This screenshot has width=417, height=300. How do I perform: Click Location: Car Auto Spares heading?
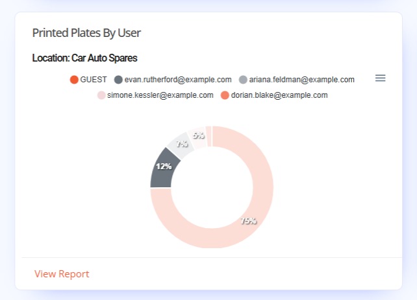(x=85, y=58)
